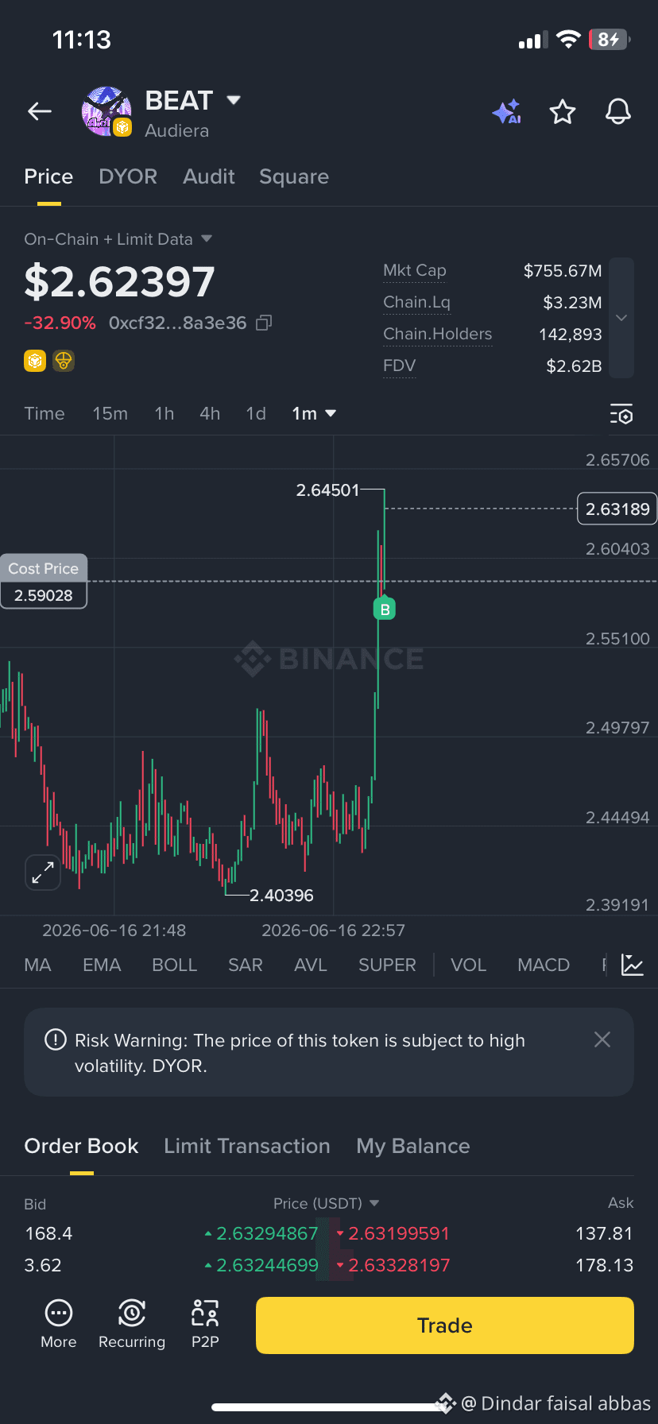Tap the battery status indicator

tap(610, 40)
